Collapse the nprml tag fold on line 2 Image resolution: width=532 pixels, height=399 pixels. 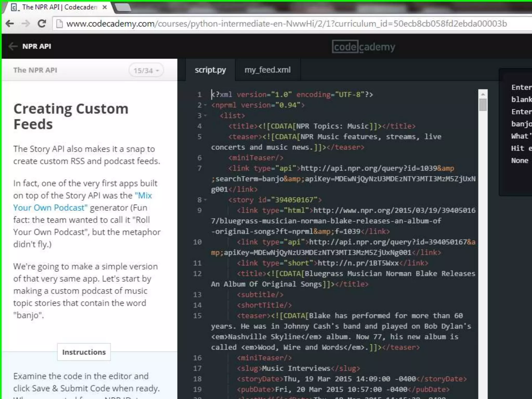pyautogui.click(x=205, y=105)
